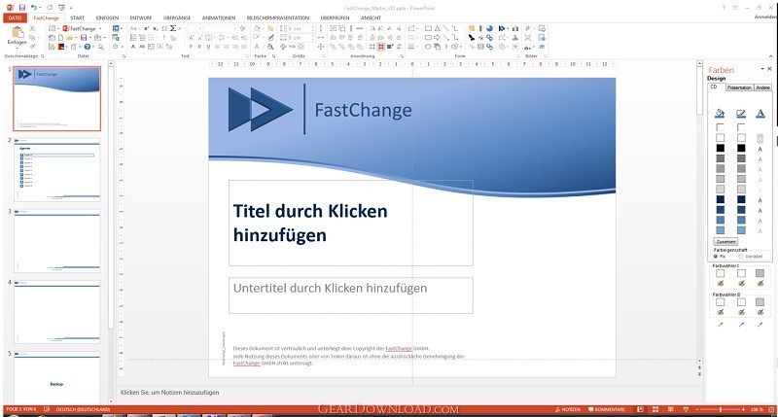Toggle Kommentare pane in status bar
The height and width of the screenshot is (417, 778).
pyautogui.click(x=606, y=409)
